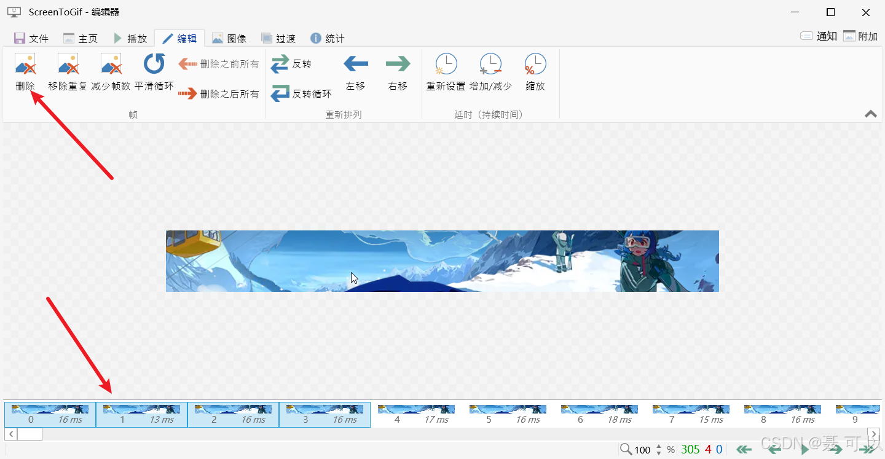
Task: Select frame 0 thumbnail
Action: (50, 414)
